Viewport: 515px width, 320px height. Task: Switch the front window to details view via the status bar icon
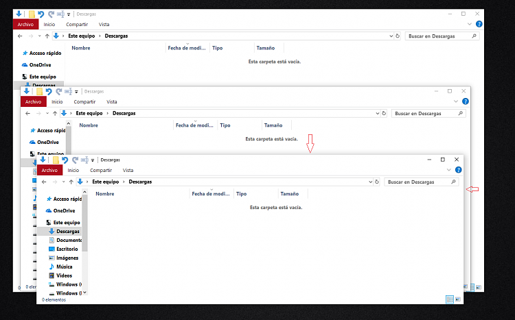[450, 299]
